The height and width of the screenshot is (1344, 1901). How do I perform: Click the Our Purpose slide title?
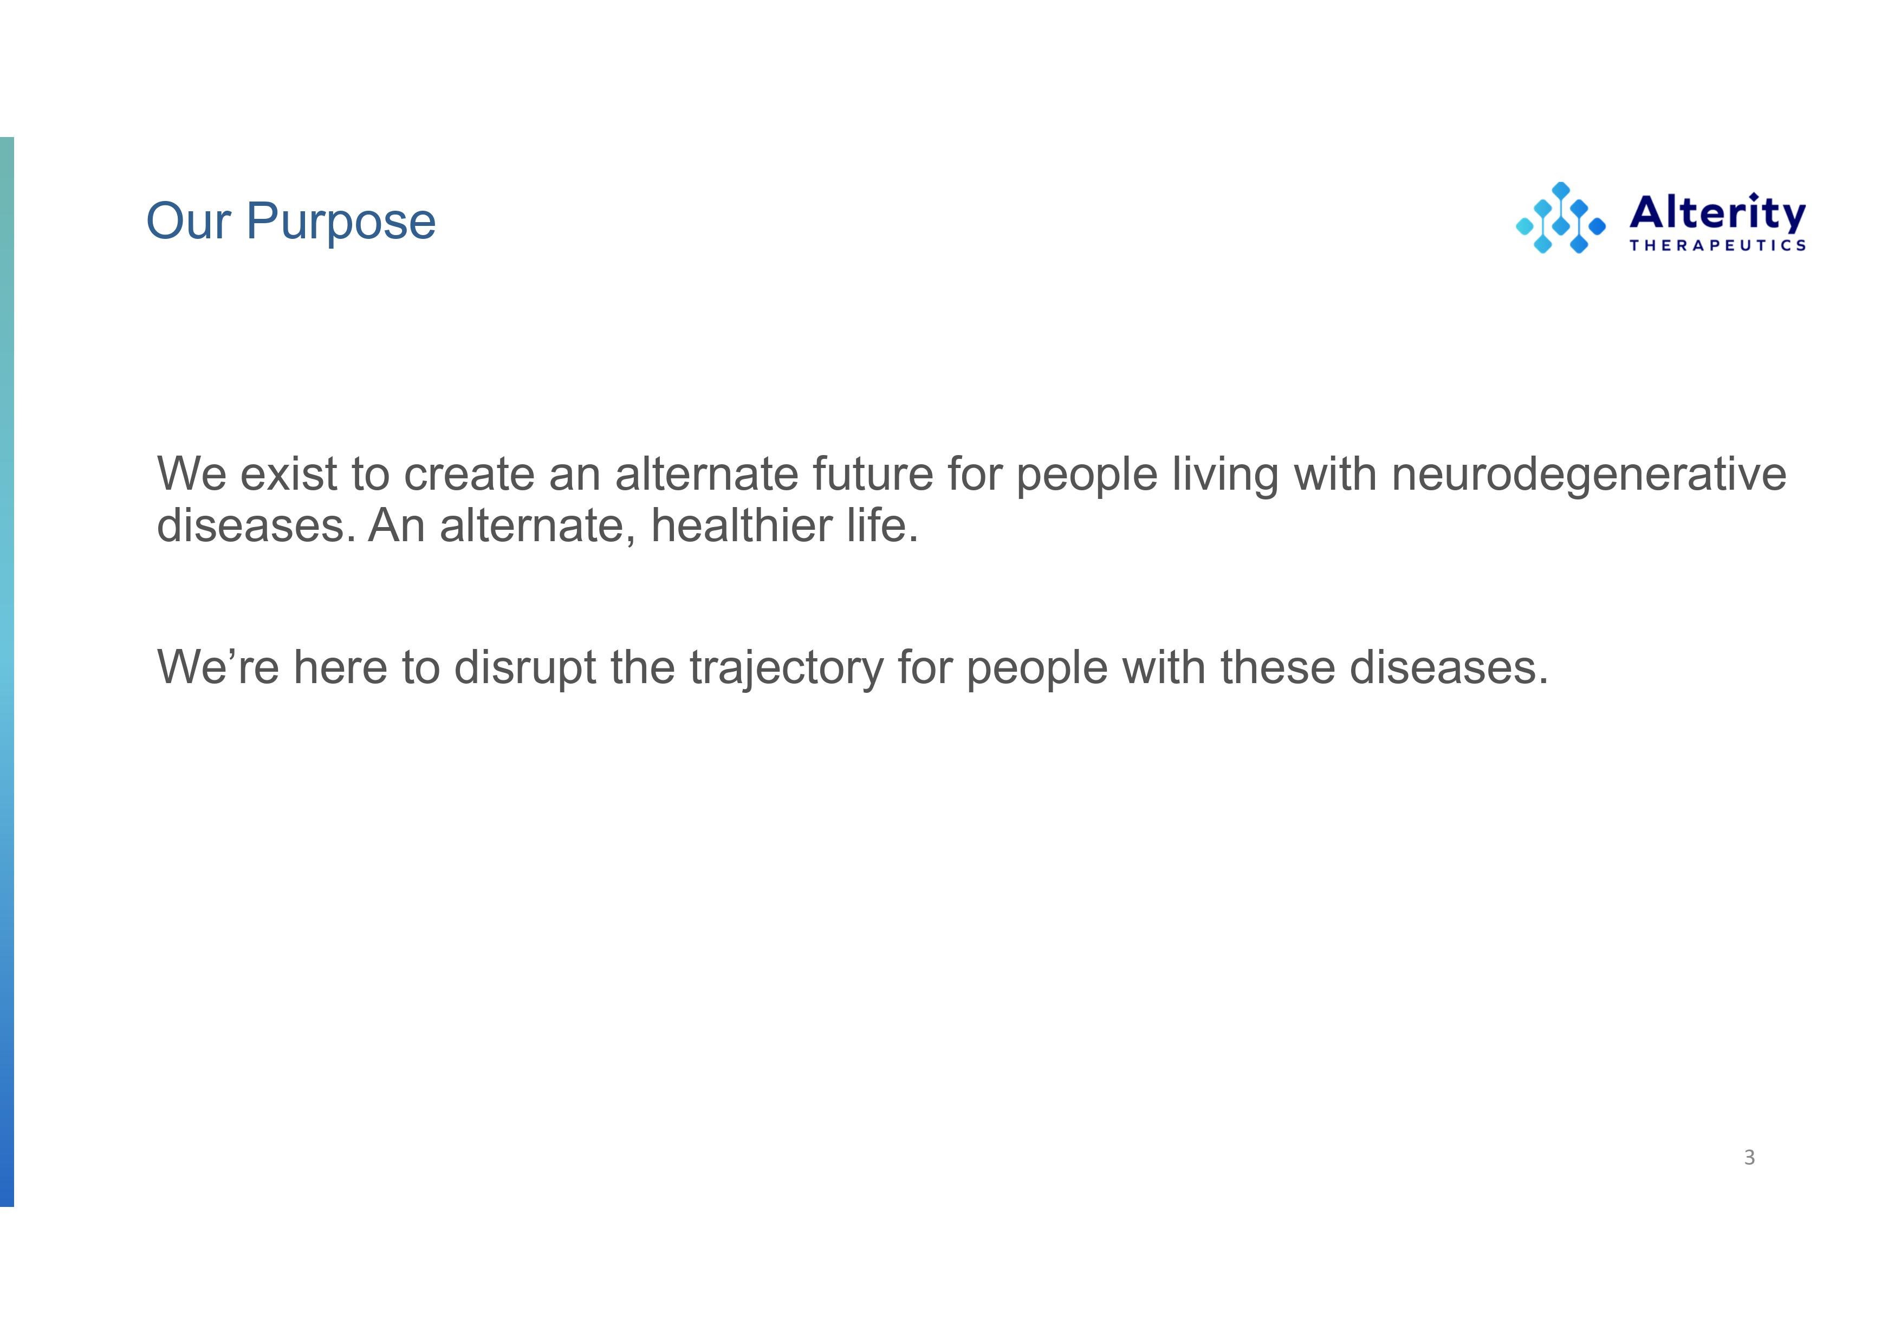point(290,221)
